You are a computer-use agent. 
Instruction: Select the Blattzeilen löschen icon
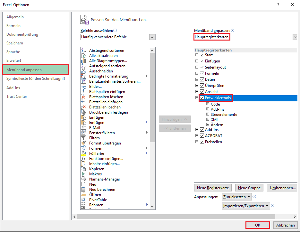[x=83, y=107]
